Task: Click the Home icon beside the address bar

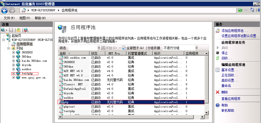Action: click(252, 10)
